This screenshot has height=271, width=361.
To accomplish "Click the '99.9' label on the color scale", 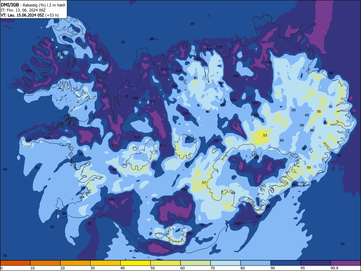I will coord(334,268).
